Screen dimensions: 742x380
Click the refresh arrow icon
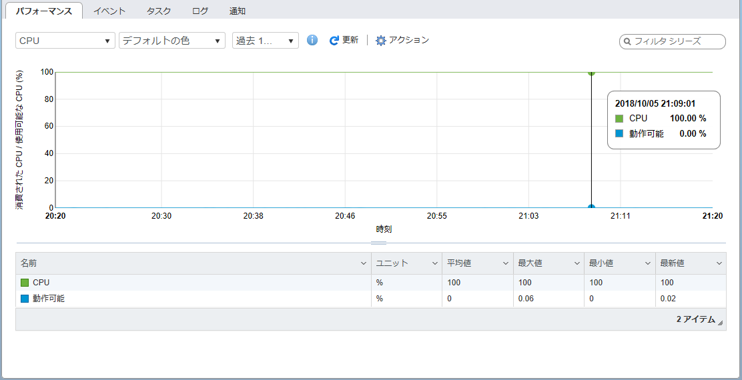[334, 41]
